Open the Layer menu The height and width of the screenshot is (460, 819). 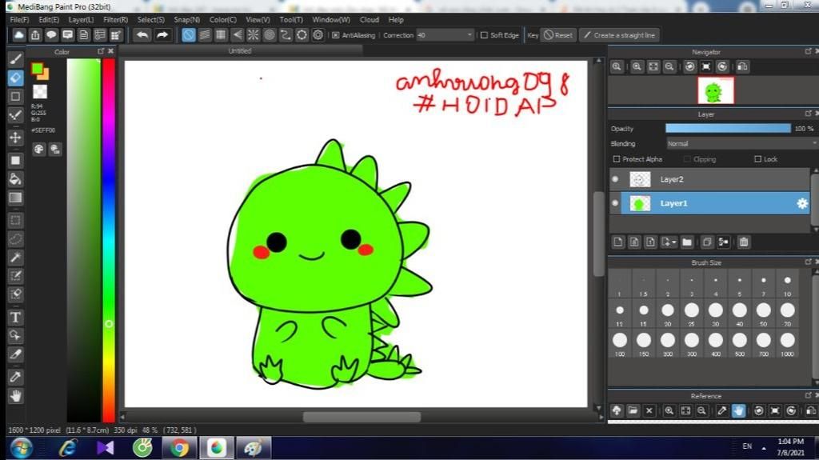[81, 19]
